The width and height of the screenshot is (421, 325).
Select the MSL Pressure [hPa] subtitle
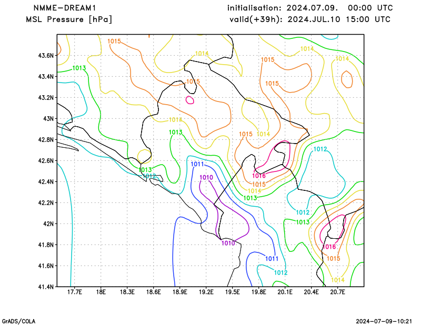69,19
